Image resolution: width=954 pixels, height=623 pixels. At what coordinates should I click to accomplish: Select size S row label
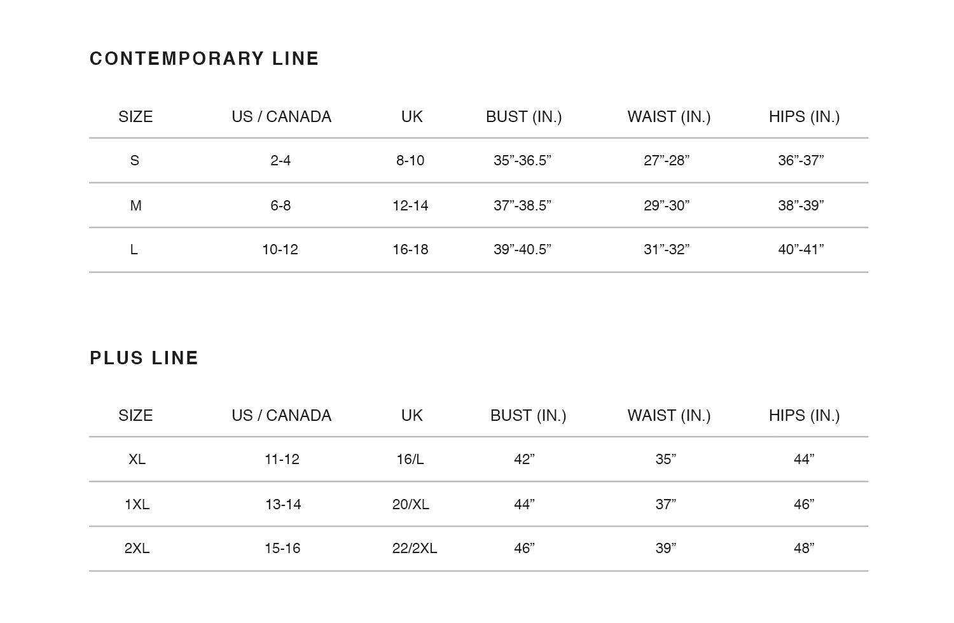pos(135,160)
